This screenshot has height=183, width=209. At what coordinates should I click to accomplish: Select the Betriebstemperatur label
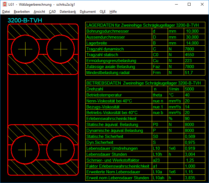[104, 95]
